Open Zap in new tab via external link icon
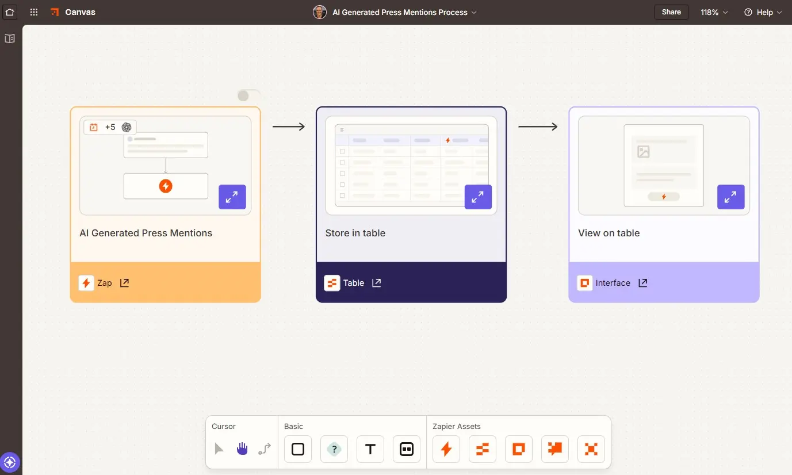The image size is (792, 475). [x=124, y=283]
